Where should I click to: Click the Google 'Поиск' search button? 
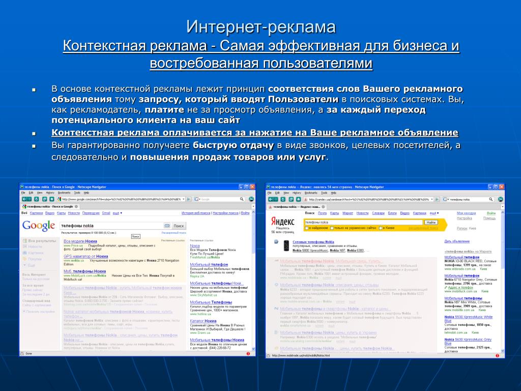(x=179, y=226)
